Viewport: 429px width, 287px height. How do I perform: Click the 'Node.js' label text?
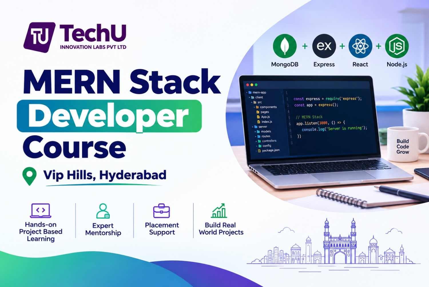397,64
